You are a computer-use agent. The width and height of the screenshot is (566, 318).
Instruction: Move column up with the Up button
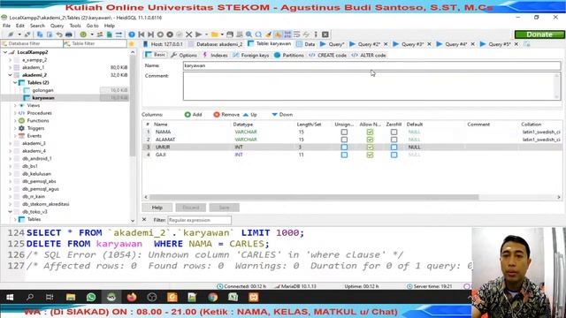point(249,115)
